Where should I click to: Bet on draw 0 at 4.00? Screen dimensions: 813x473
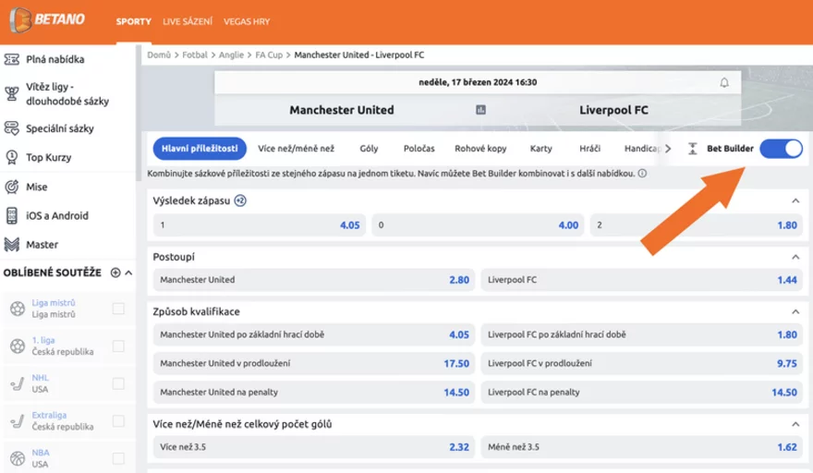pyautogui.click(x=478, y=225)
